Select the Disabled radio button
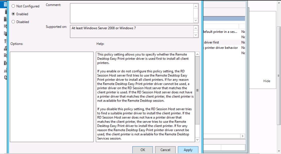 click(13, 22)
